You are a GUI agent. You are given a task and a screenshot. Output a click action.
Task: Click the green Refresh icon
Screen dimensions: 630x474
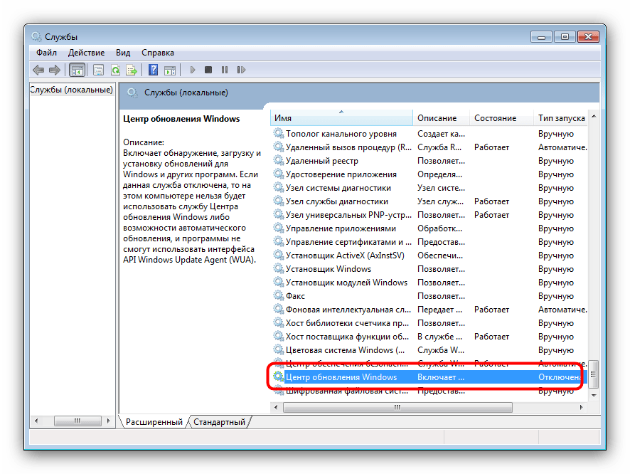click(x=115, y=70)
